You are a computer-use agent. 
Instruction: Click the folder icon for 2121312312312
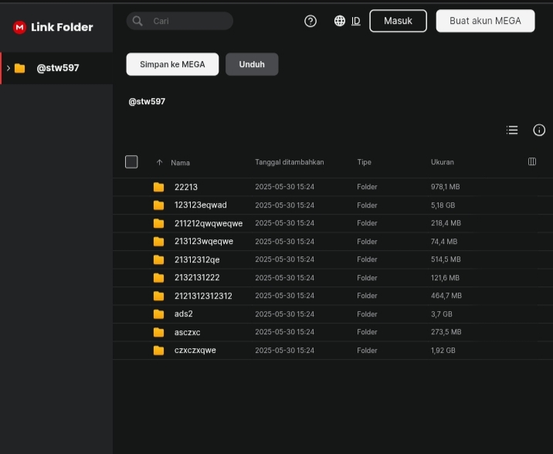(x=158, y=296)
